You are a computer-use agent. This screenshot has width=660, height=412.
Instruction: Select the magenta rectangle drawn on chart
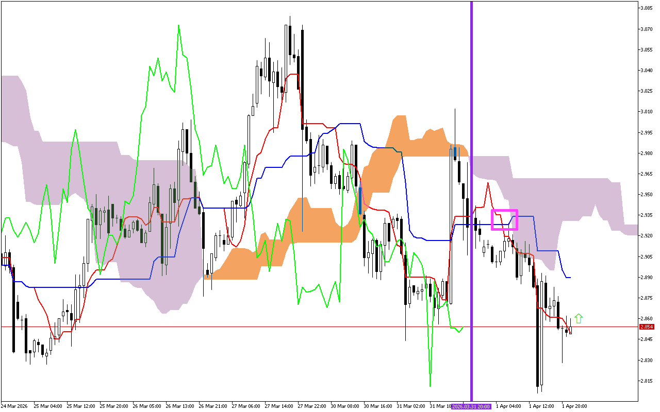coord(504,211)
